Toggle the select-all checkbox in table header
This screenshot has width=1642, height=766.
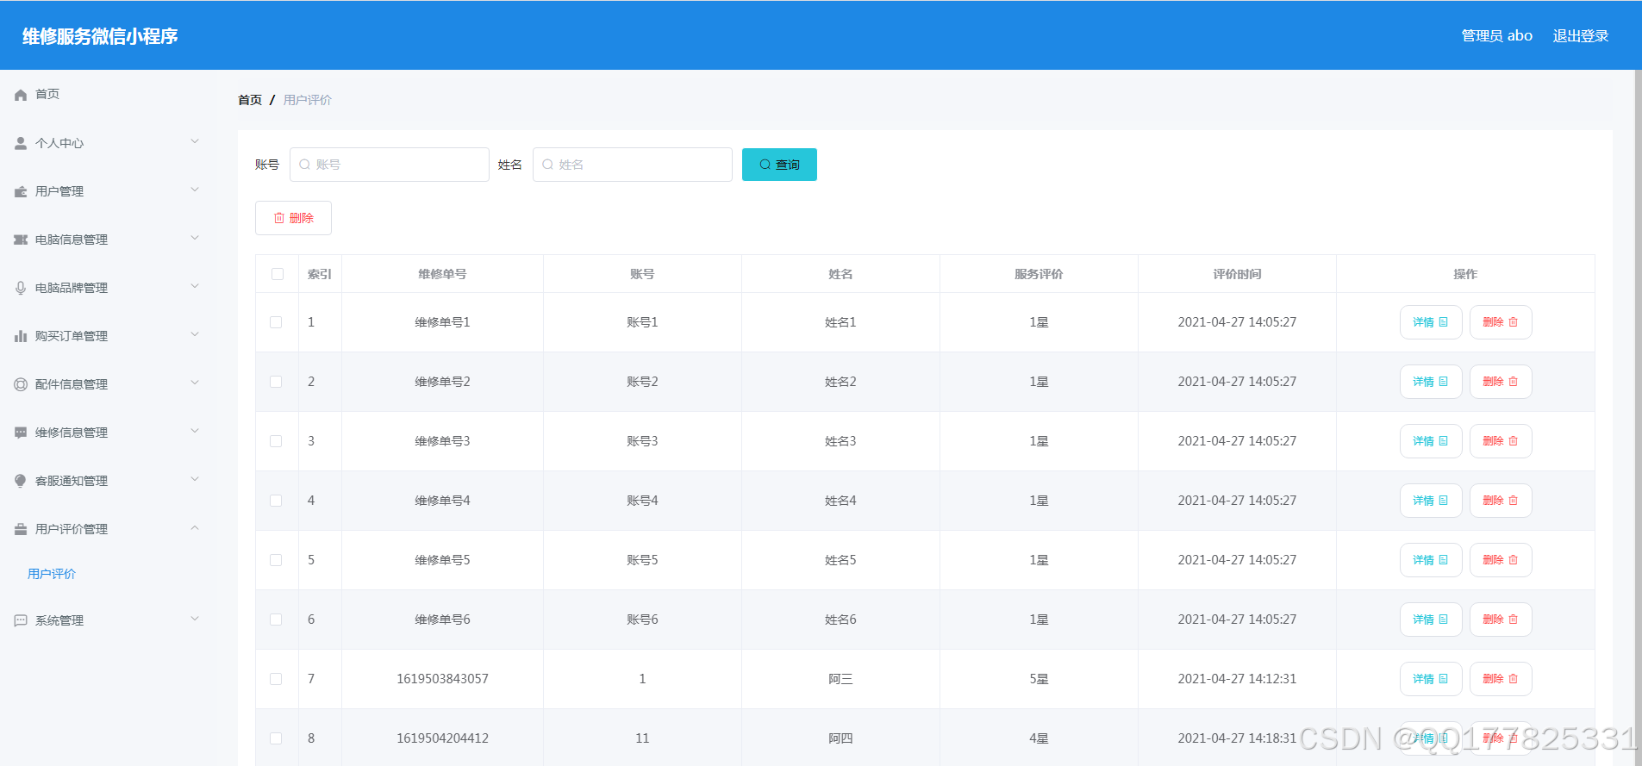[277, 274]
